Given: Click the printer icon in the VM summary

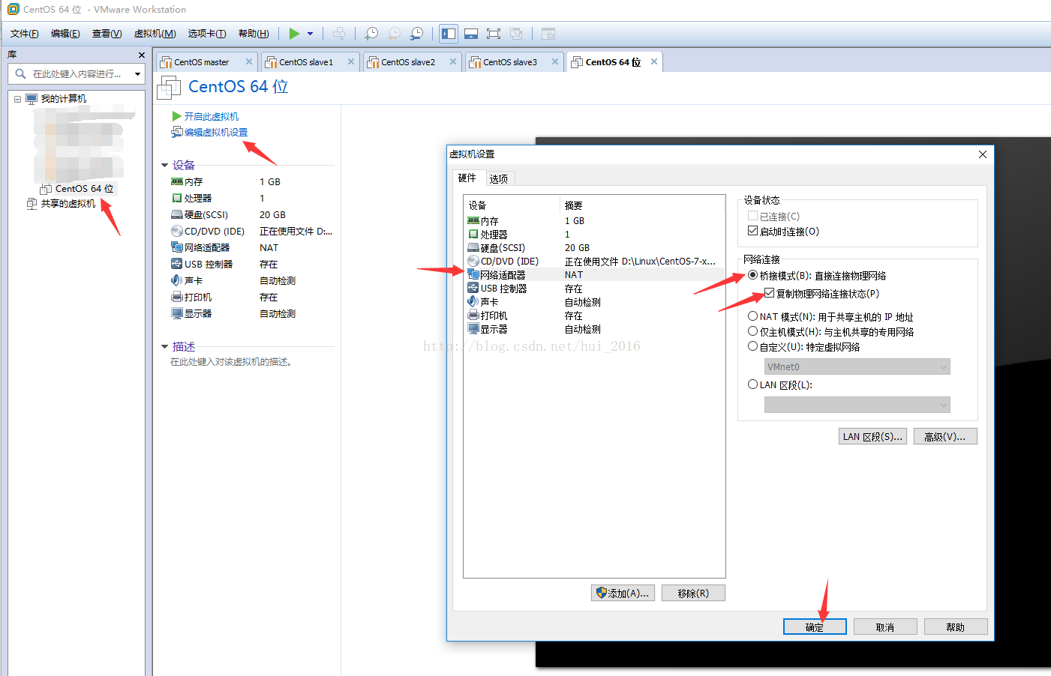Looking at the screenshot, I should click(177, 297).
